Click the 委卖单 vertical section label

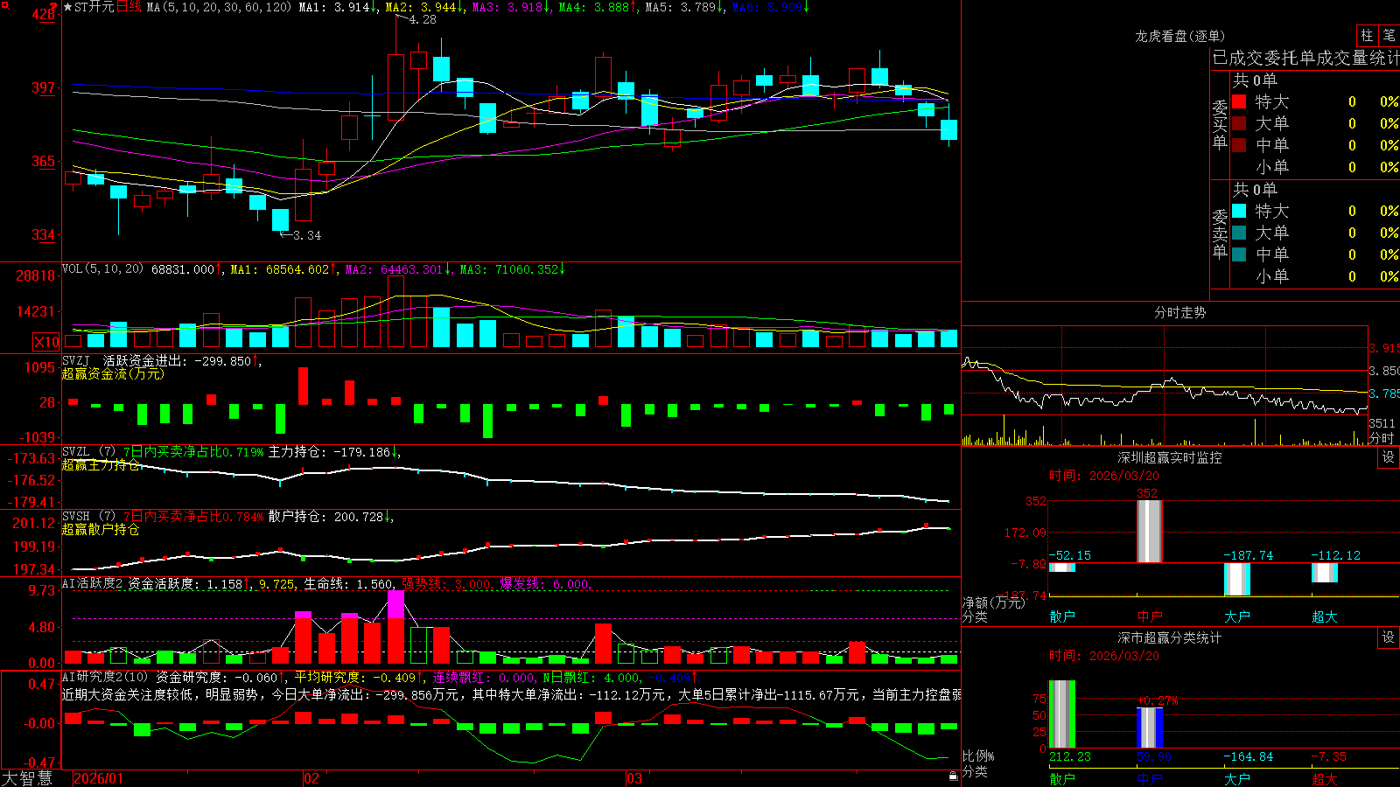1220,234
